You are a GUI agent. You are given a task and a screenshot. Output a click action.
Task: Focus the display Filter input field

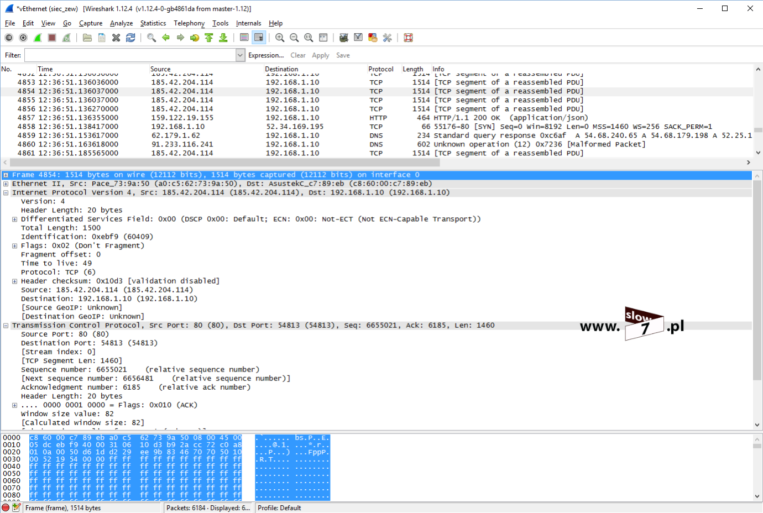[x=130, y=55]
